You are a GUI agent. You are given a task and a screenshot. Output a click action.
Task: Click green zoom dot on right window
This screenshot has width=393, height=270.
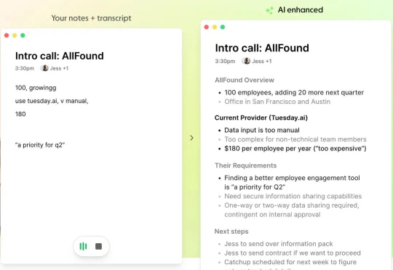click(223, 27)
